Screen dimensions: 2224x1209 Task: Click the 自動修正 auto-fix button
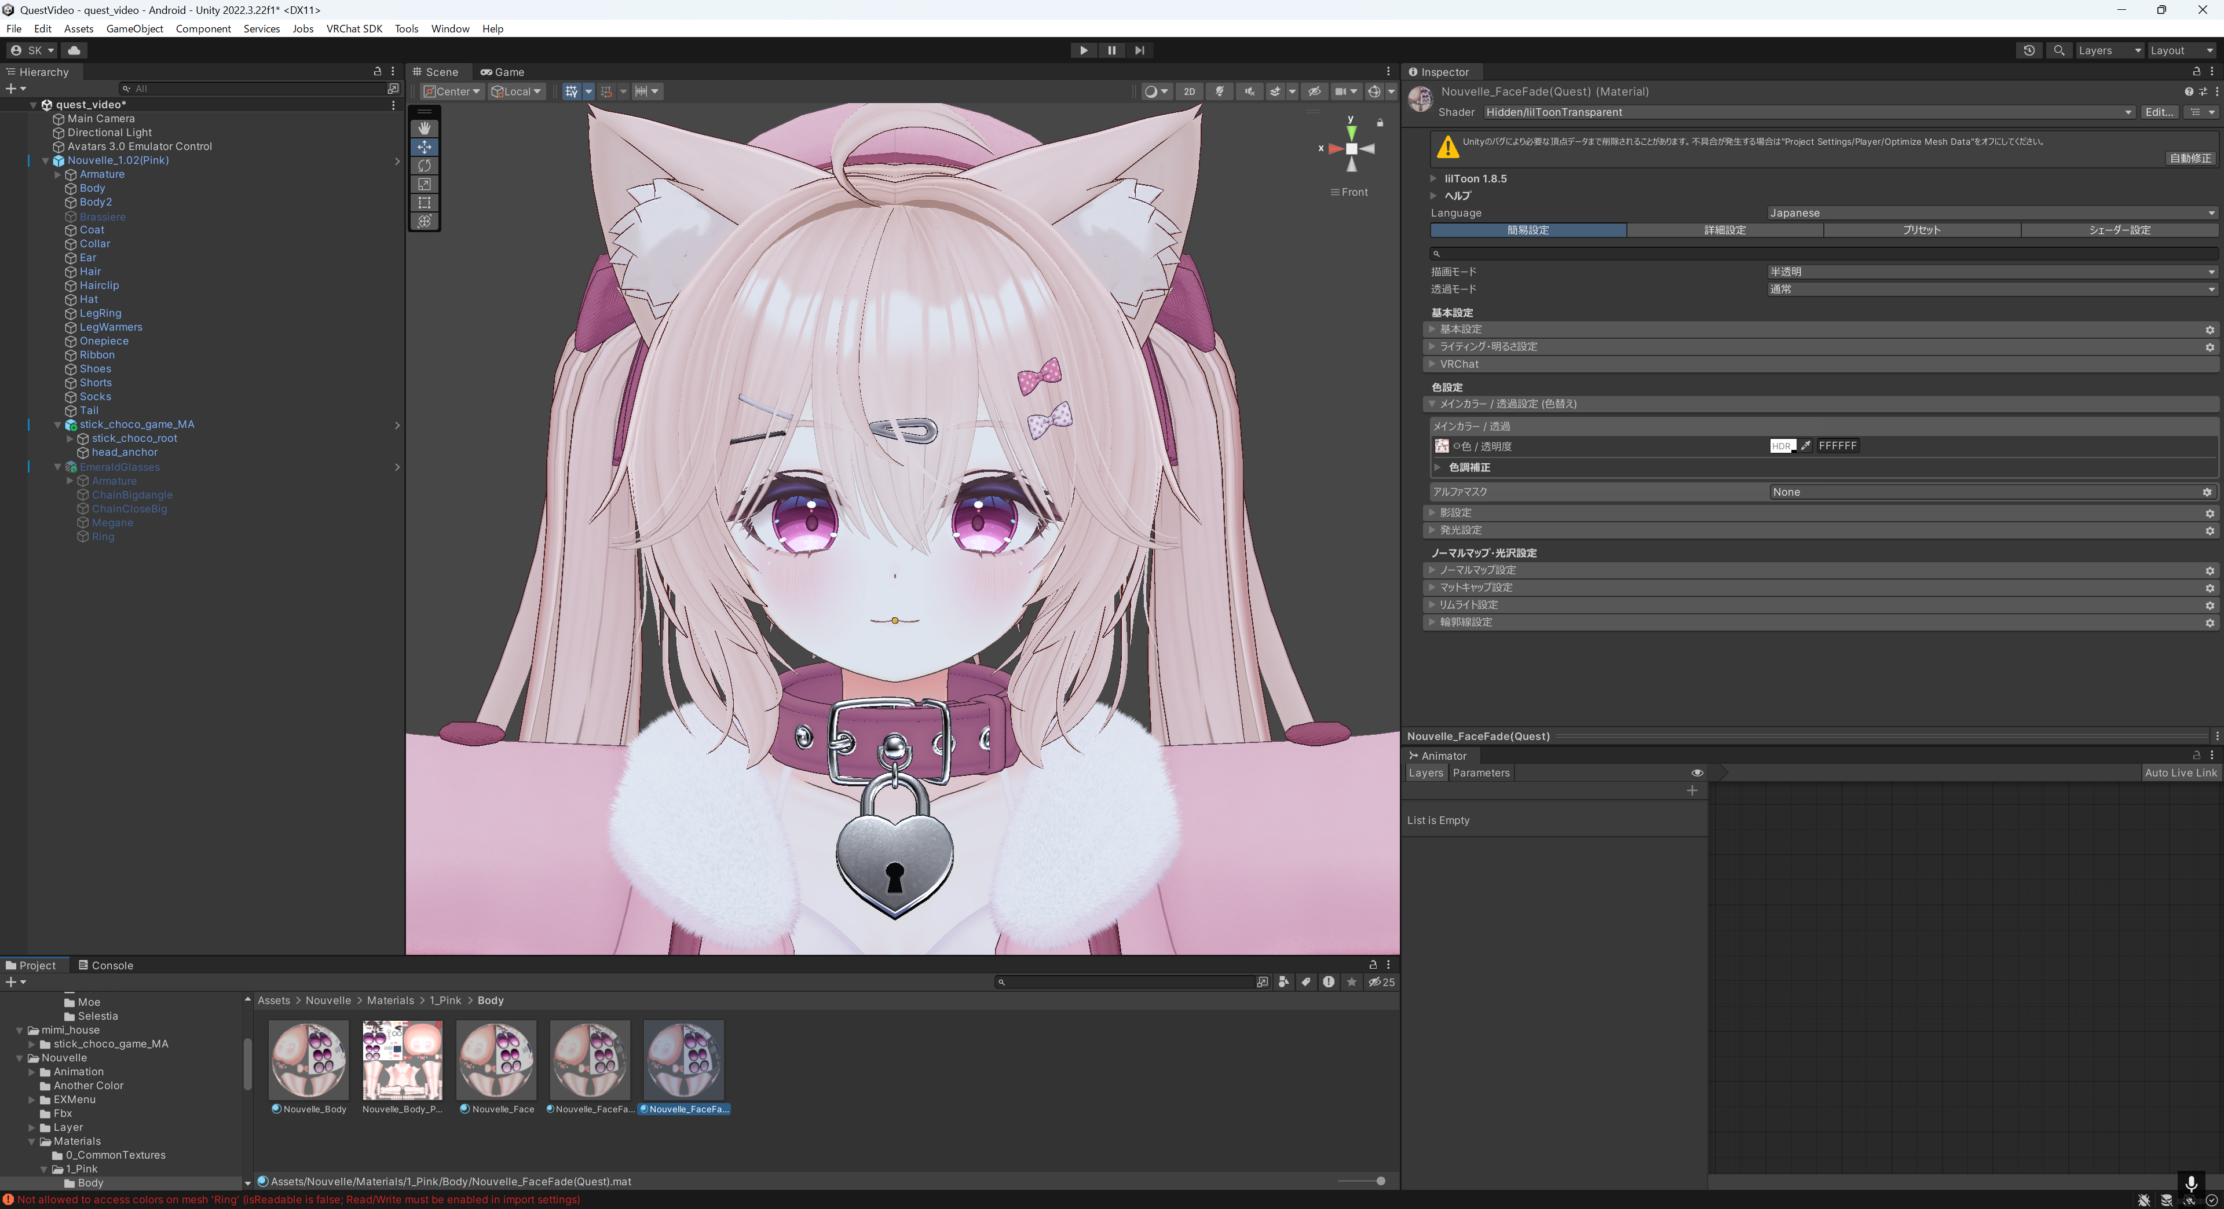pyautogui.click(x=2190, y=158)
